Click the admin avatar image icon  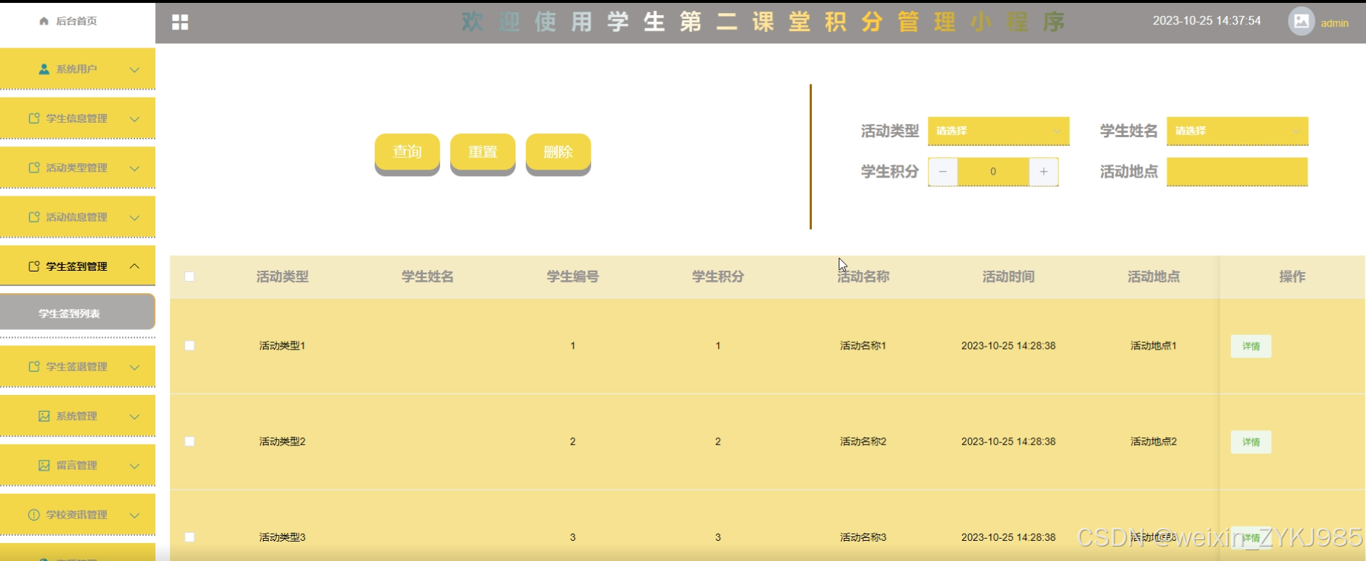point(1301,21)
